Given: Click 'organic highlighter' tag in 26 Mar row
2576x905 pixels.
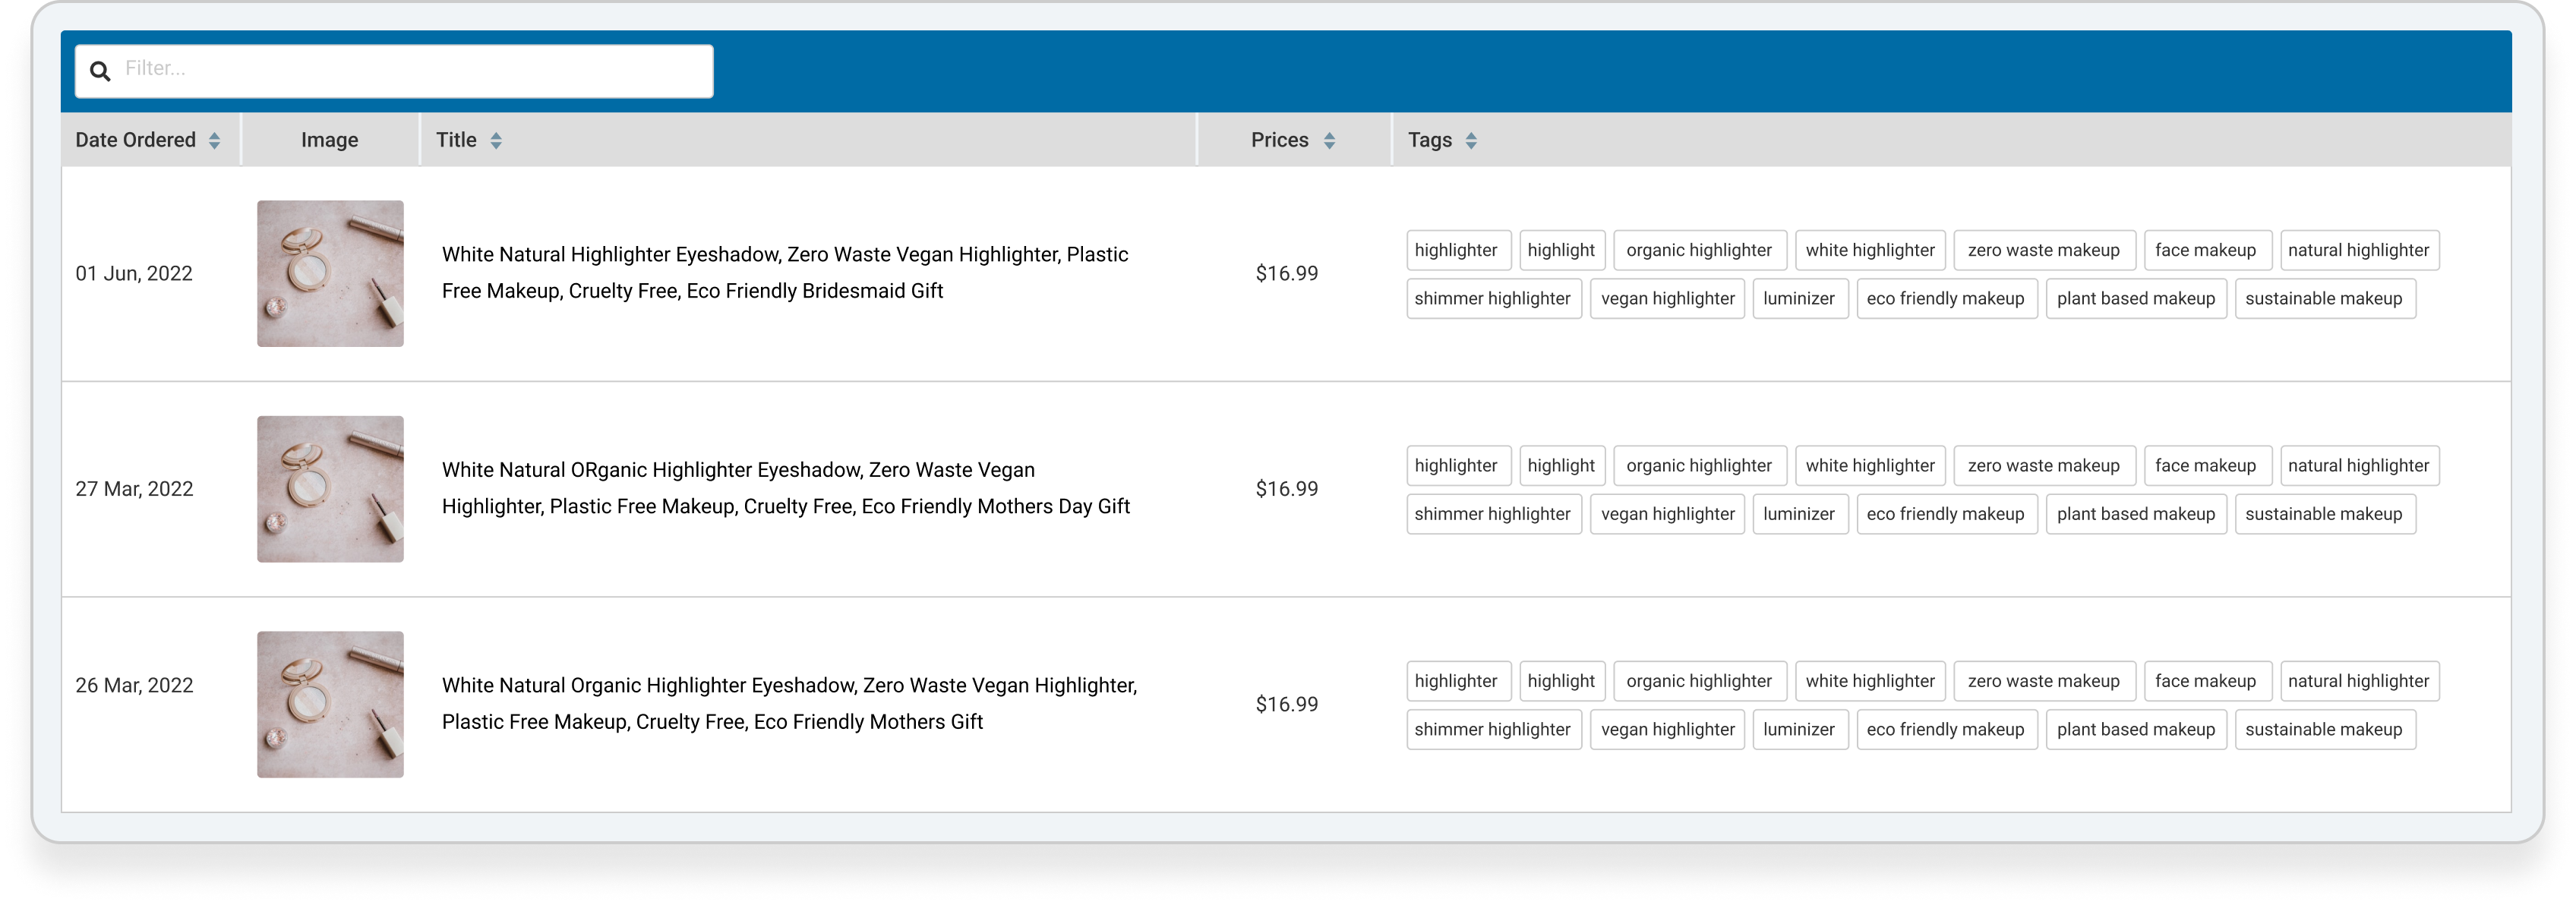Looking at the screenshot, I should [1699, 681].
